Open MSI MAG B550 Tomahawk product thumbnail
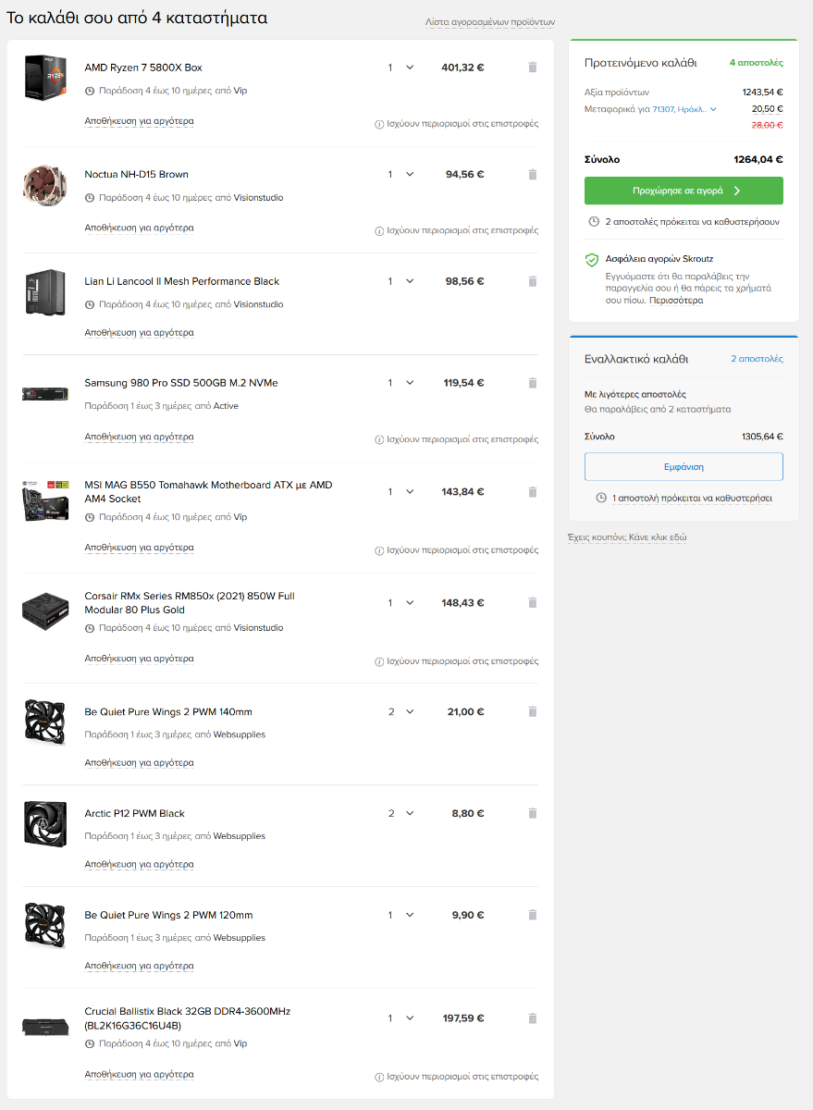This screenshot has height=1110, width=813. (x=45, y=499)
